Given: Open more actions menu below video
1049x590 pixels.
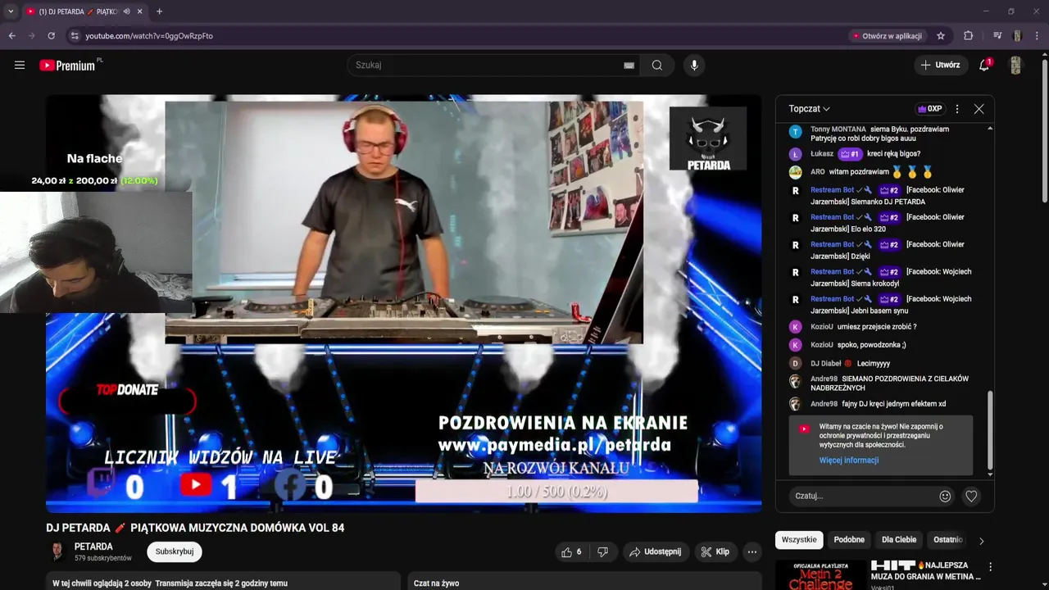Looking at the screenshot, I should [x=752, y=551].
